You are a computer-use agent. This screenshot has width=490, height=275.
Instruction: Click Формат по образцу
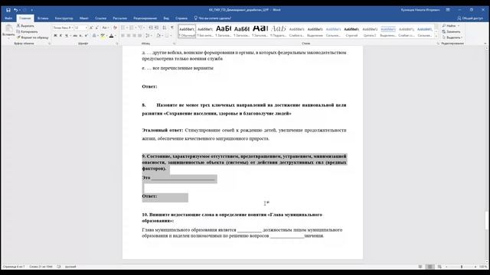tap(32, 37)
